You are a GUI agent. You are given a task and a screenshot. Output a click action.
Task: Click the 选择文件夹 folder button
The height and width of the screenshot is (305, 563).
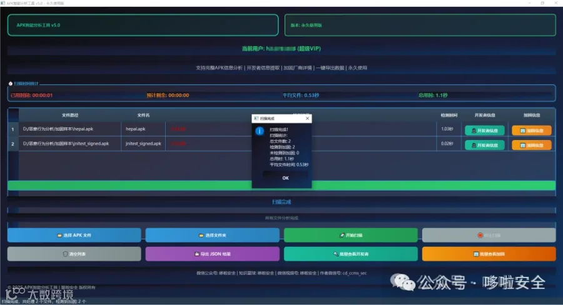click(212, 236)
